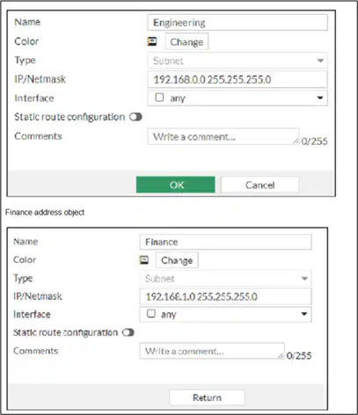Expand the Engineering Interface dropdown arrow
The image size is (358, 415).
(320, 98)
